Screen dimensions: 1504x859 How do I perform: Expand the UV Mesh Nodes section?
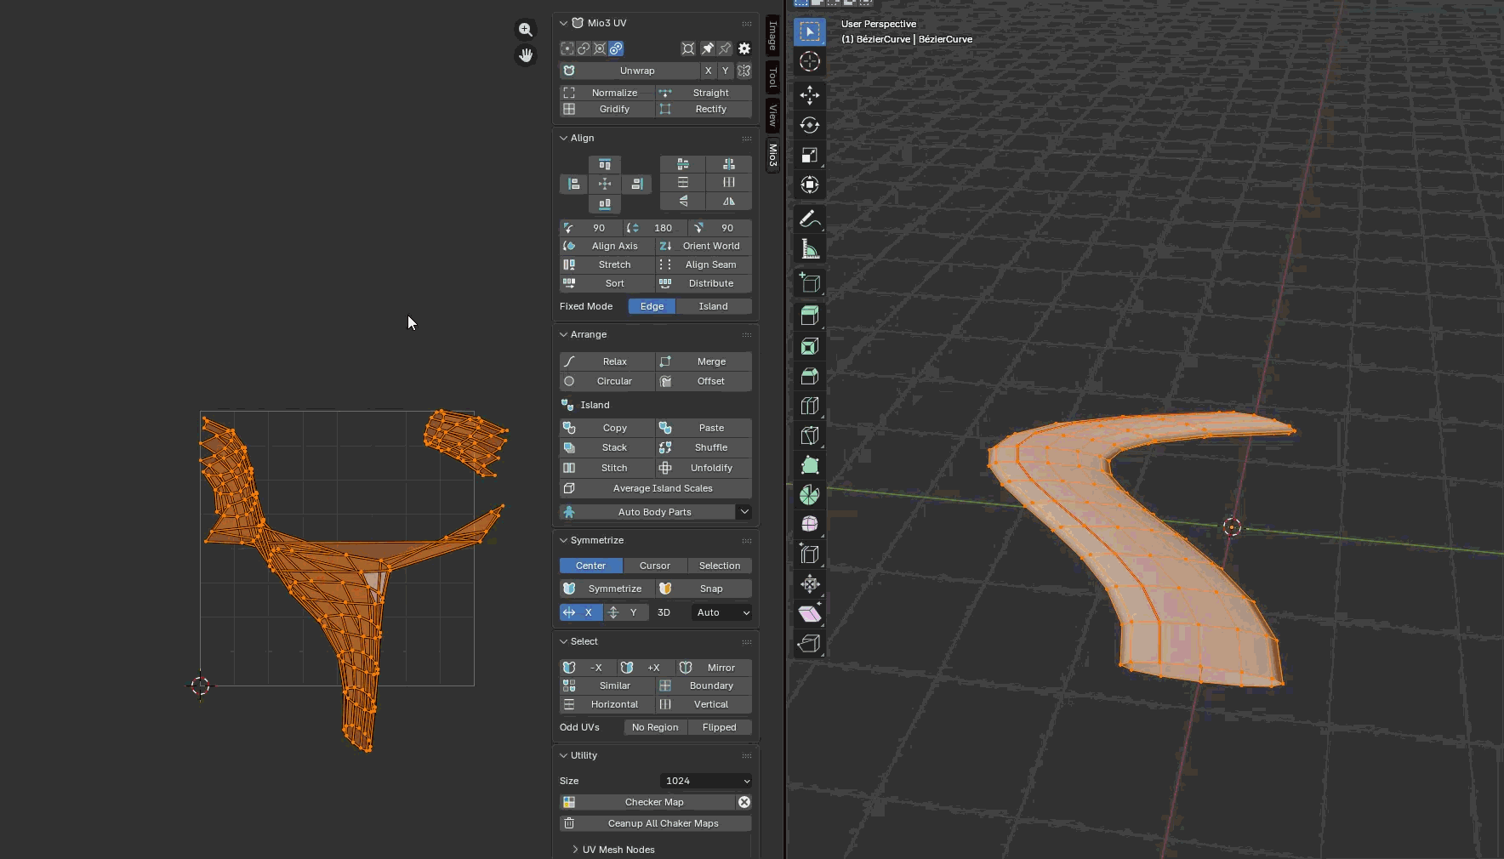[618, 850]
